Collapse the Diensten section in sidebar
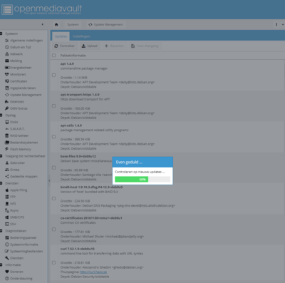Image resolution: width=285 pixels, height=283 pixels. [1, 183]
